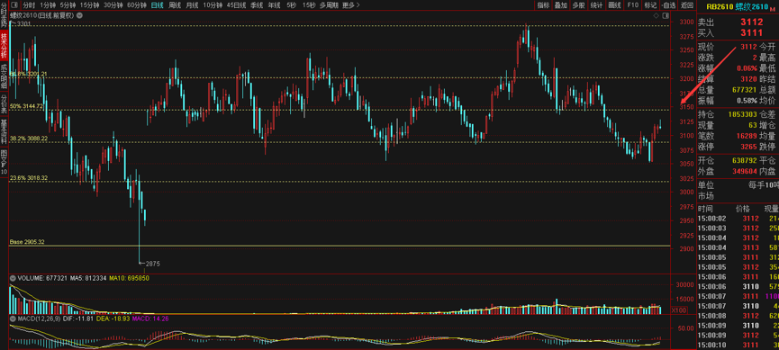779x350 pixels.
Task: Select the 日线 daily period
Action: pyautogui.click(x=158, y=5)
